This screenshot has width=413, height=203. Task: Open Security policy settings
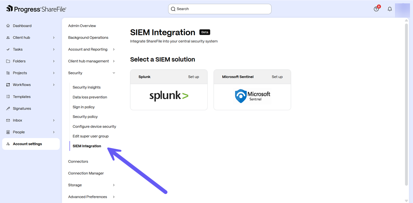[x=85, y=116]
